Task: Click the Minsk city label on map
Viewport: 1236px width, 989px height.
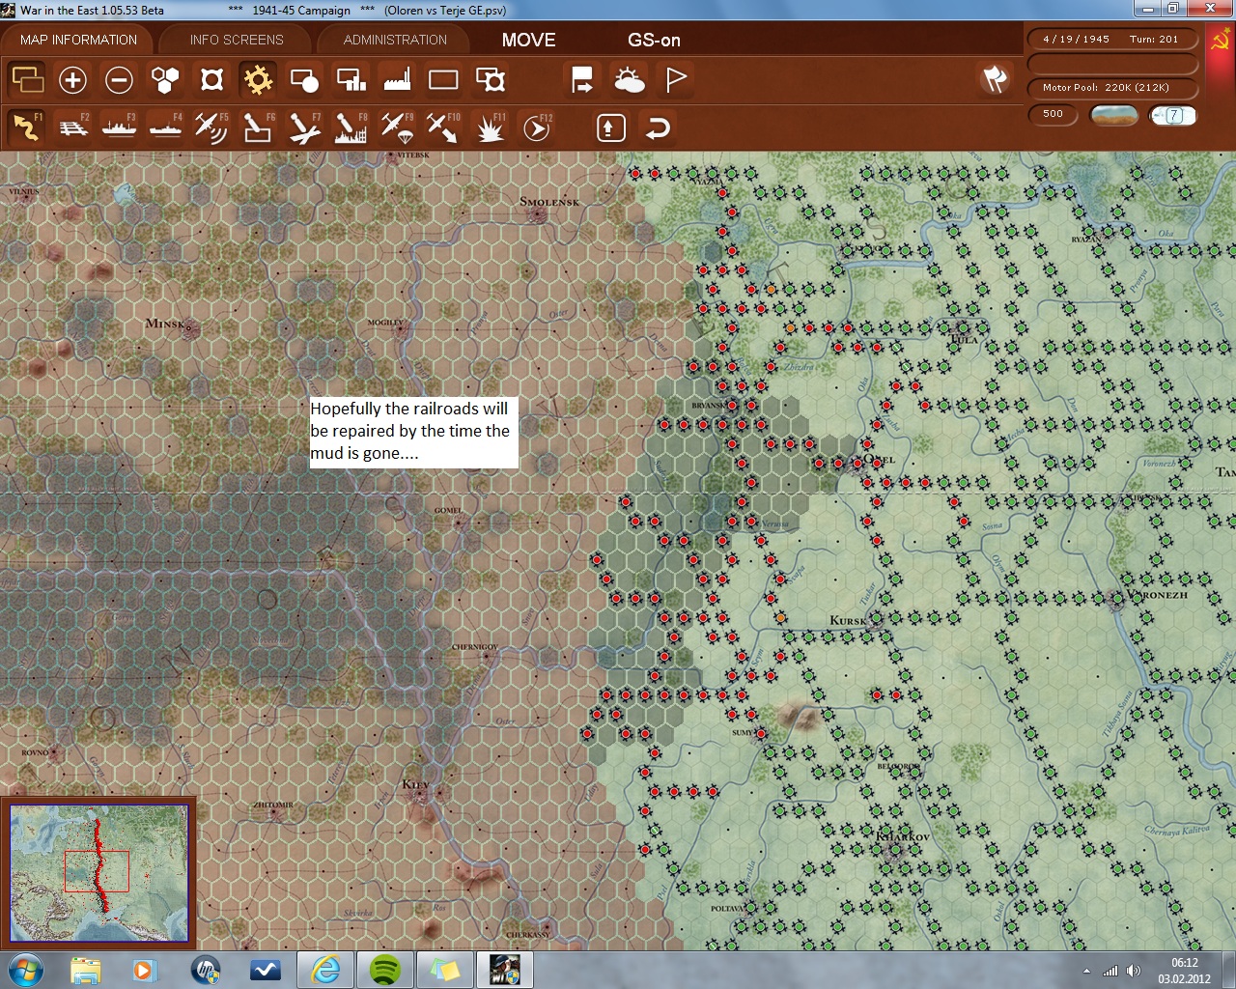Action: pyautogui.click(x=165, y=324)
